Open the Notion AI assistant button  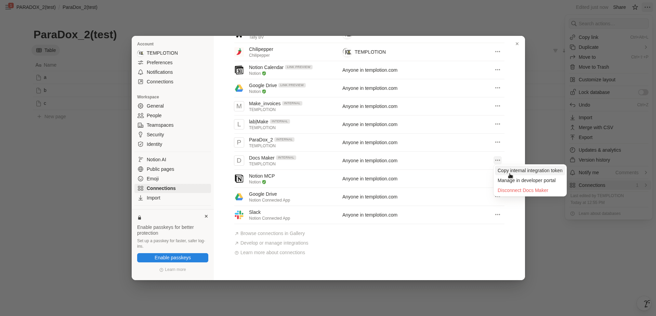point(646,303)
